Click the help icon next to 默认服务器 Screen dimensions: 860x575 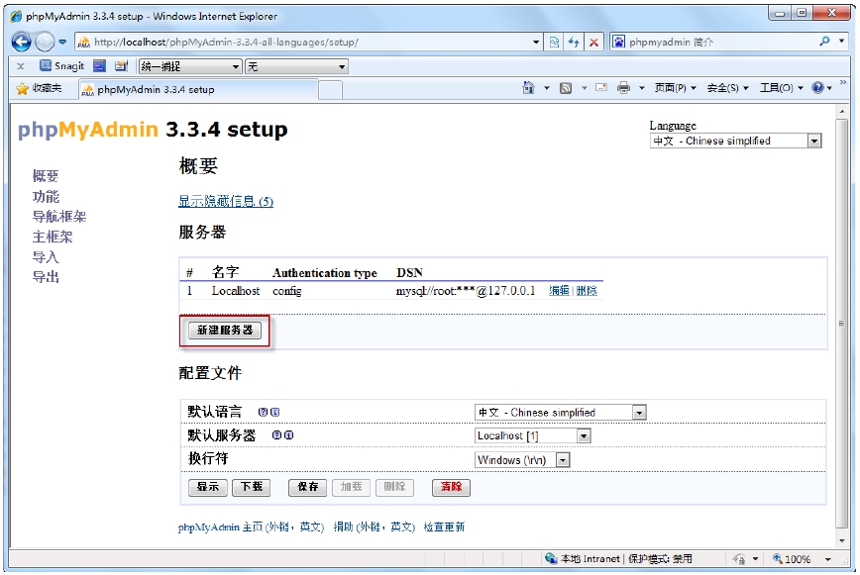coord(276,435)
